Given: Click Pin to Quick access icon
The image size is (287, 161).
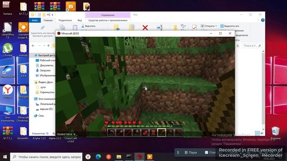Looking at the screenshot, I should [x=43, y=28].
